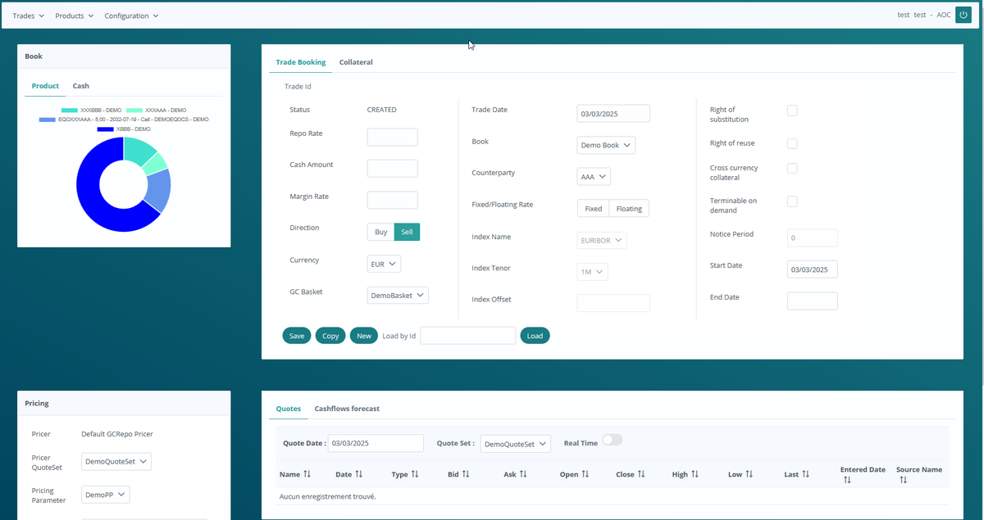Focus the Repo Rate input field

[393, 138]
